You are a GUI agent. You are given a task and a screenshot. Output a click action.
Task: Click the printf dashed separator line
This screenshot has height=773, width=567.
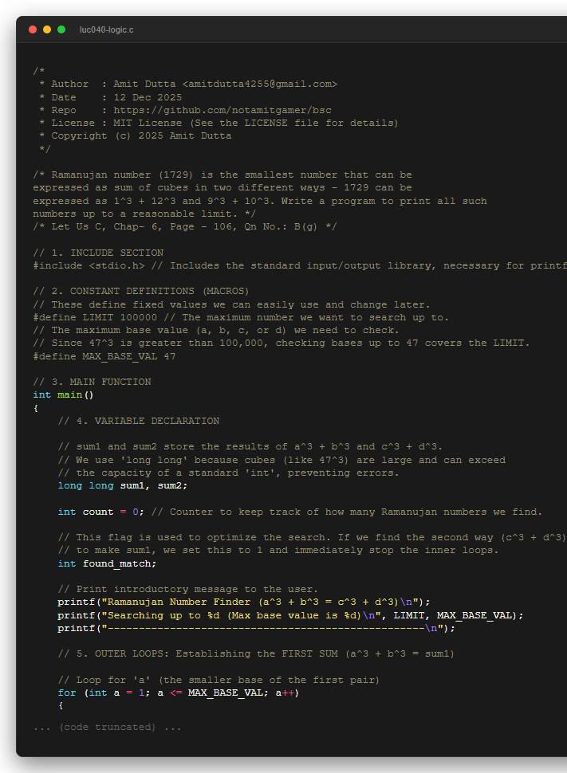pyautogui.click(x=256, y=628)
